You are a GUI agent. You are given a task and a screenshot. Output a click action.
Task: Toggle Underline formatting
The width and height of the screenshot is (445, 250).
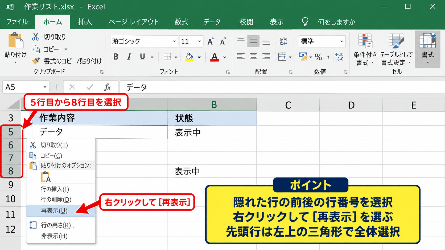point(143,57)
